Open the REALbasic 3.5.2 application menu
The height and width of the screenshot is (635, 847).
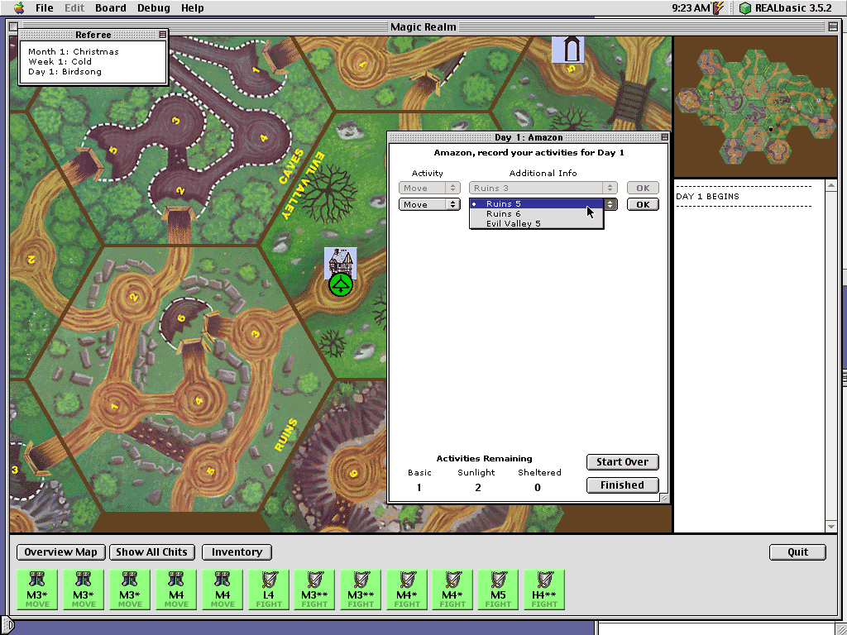coord(786,7)
